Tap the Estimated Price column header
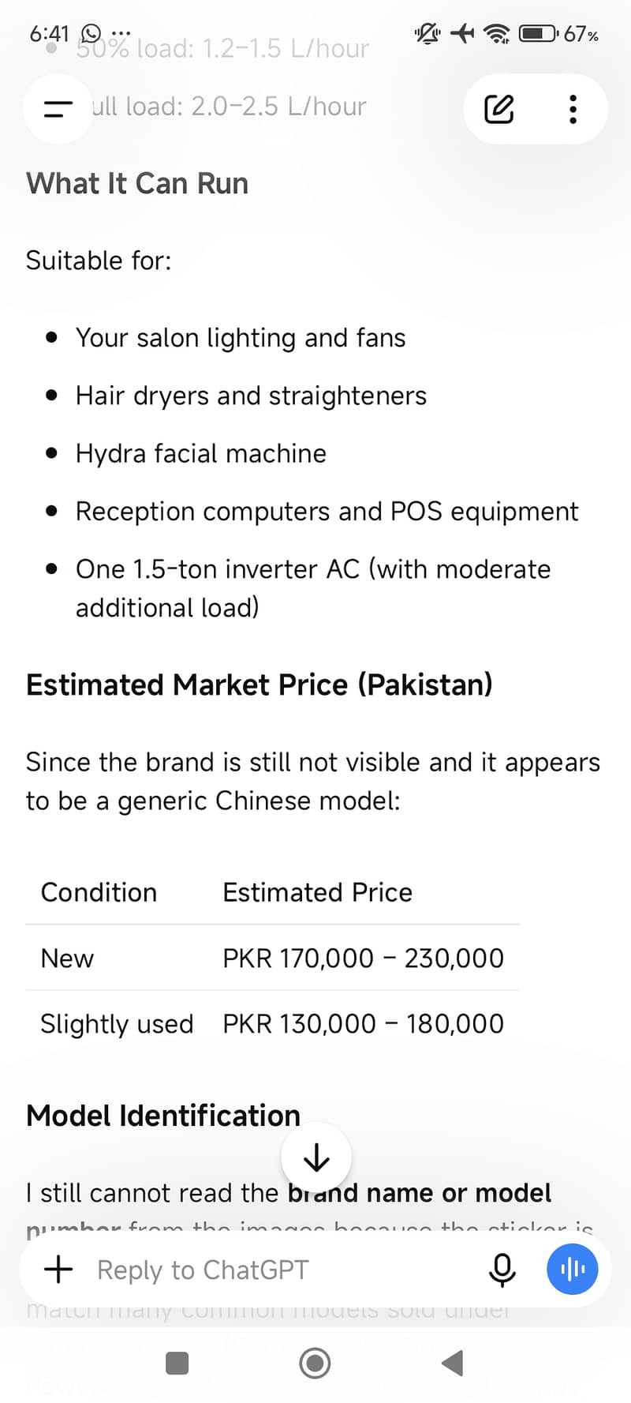The image size is (631, 1403). point(317,892)
